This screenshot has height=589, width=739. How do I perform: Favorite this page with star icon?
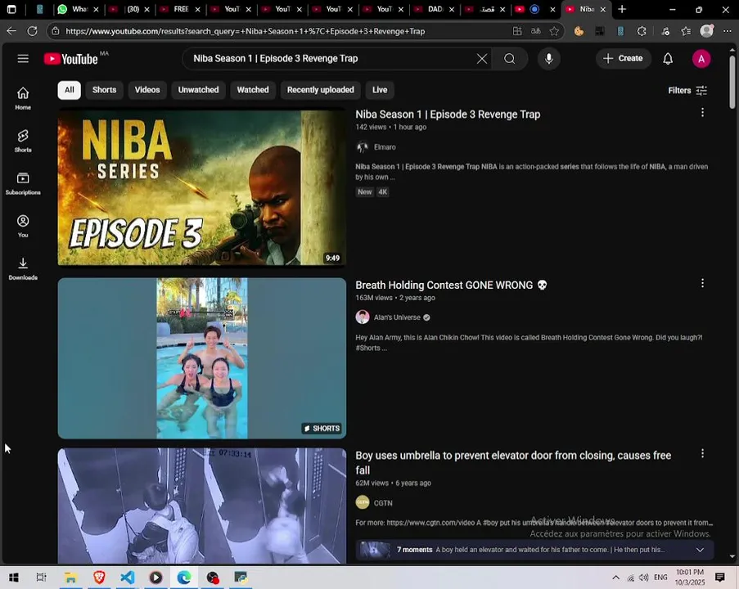[x=554, y=31]
